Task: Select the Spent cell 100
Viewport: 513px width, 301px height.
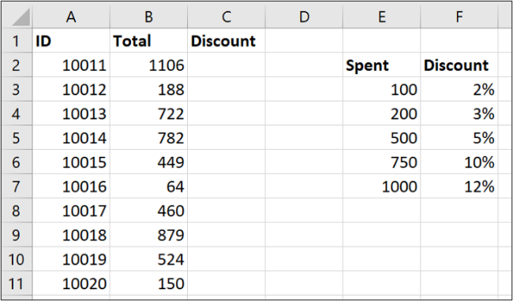Action: point(381,90)
